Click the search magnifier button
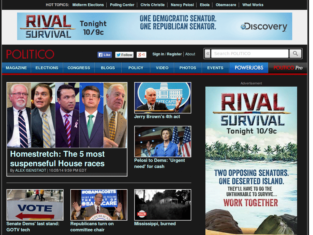This screenshot has width=313, height=235. click(x=295, y=54)
